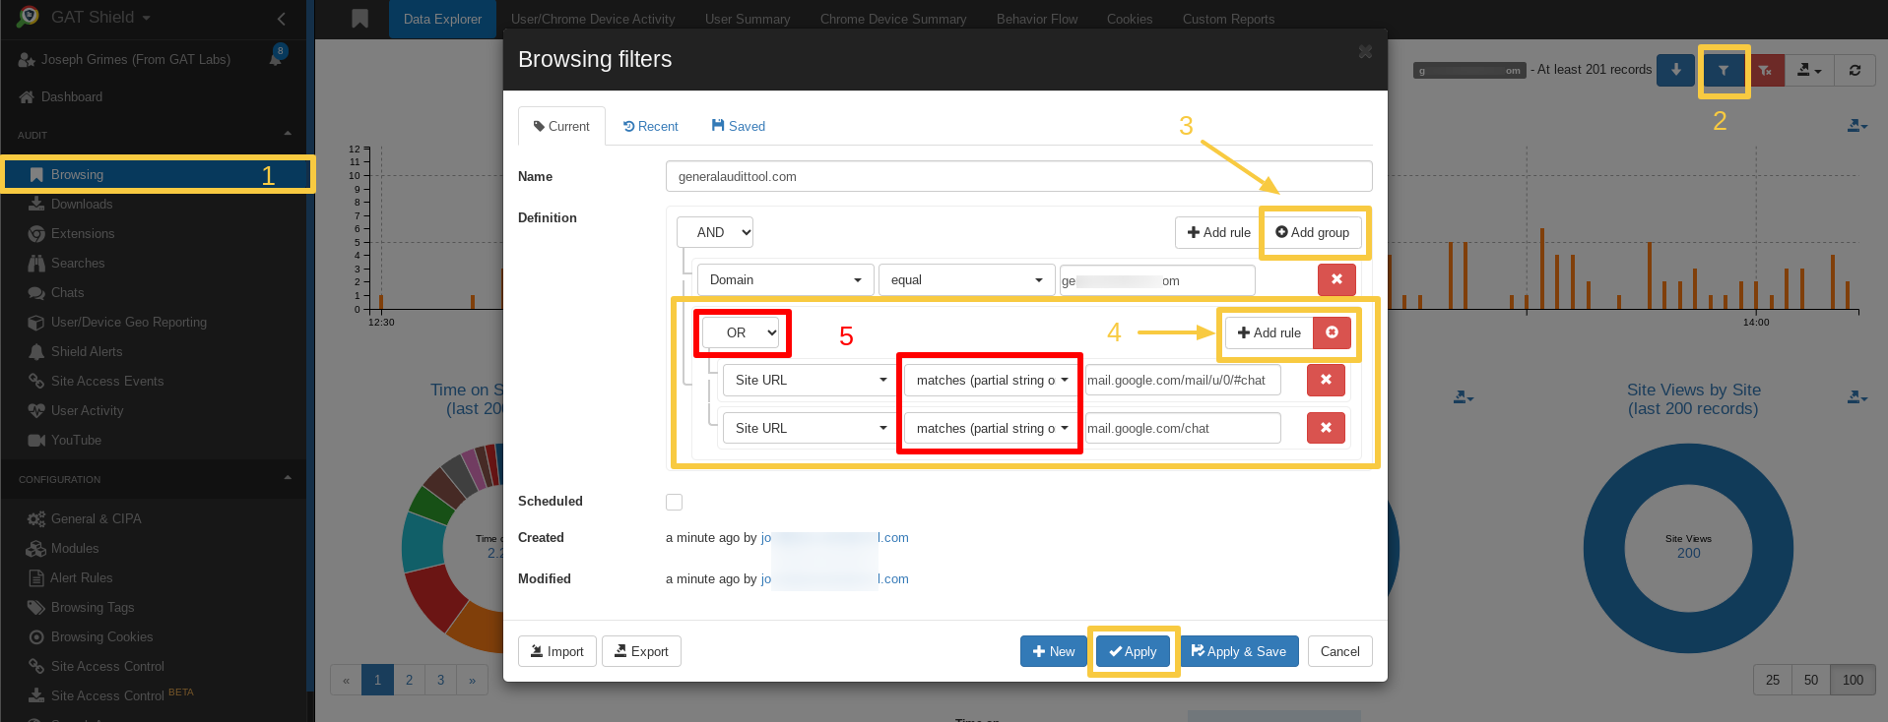Open the Cookies tab
This screenshot has width=1888, height=722.
click(x=1130, y=19)
